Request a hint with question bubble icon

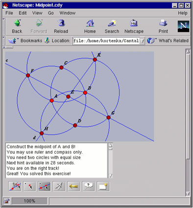coord(89,186)
